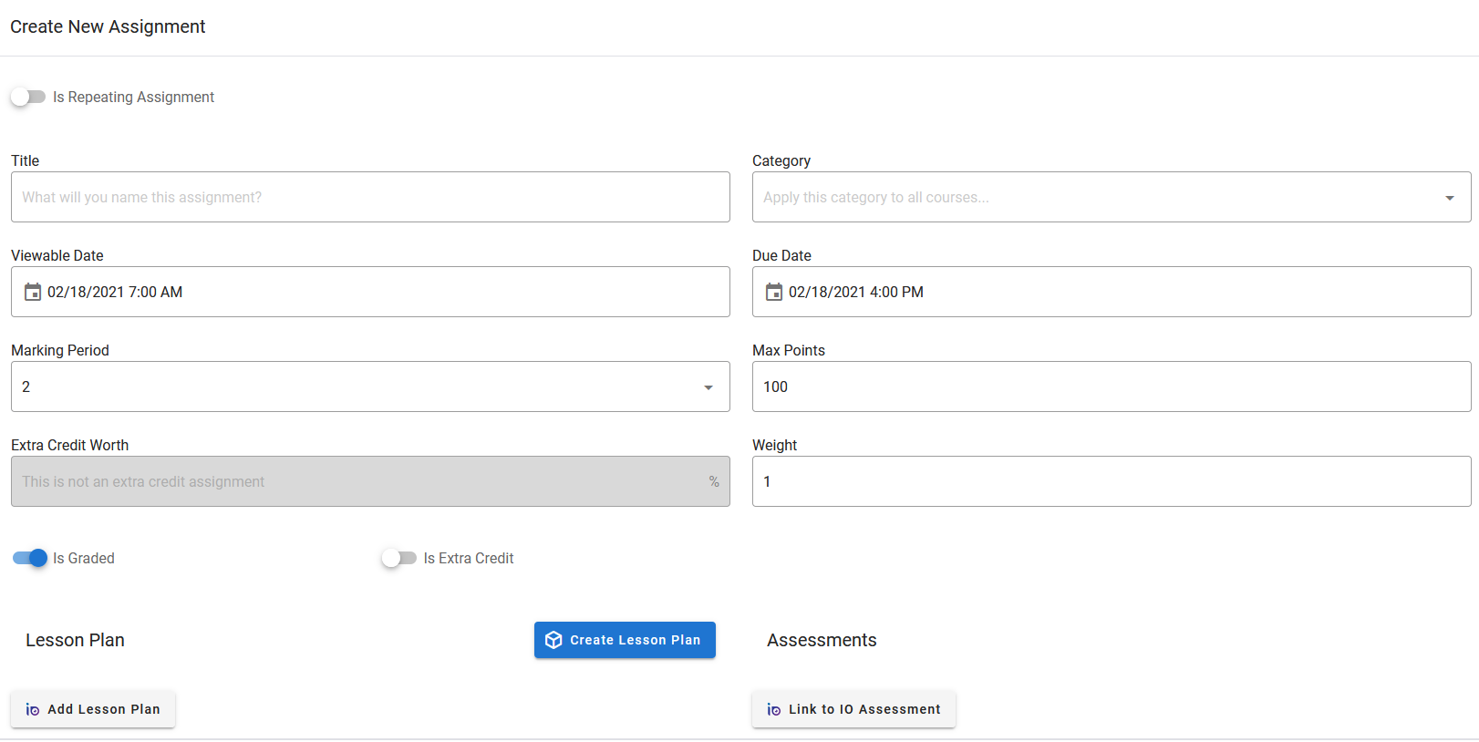Click the Category field label

(781, 160)
